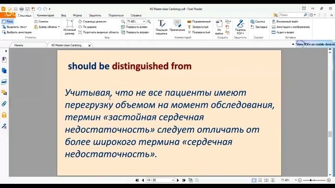Add a bookmark with Закладка
The image size is (335, 188).
(x=259, y=27)
